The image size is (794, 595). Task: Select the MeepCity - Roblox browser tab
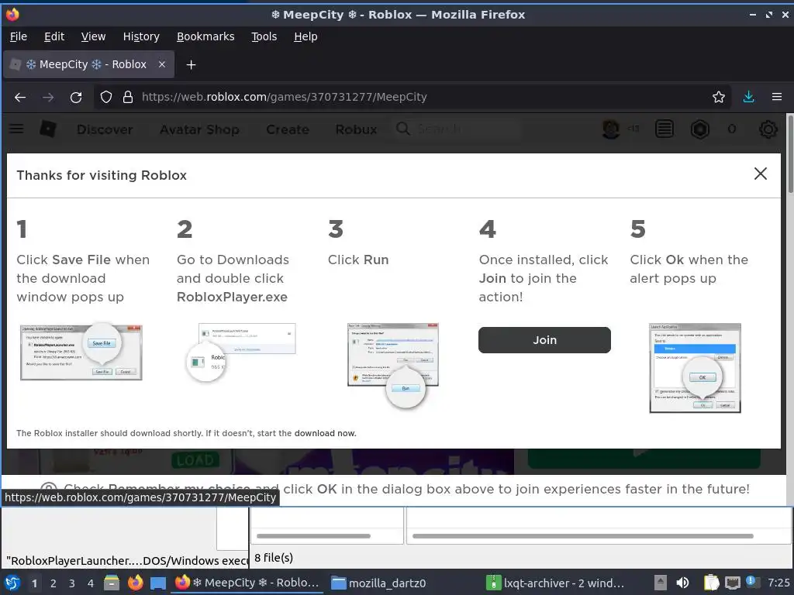[88, 64]
